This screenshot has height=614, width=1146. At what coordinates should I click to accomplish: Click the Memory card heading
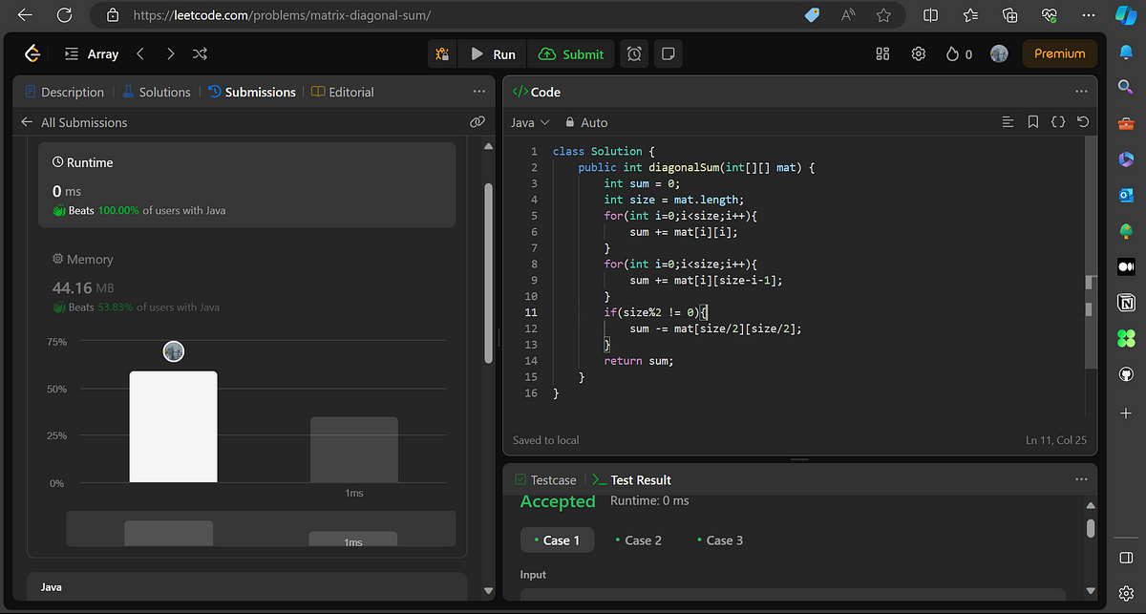click(x=82, y=260)
